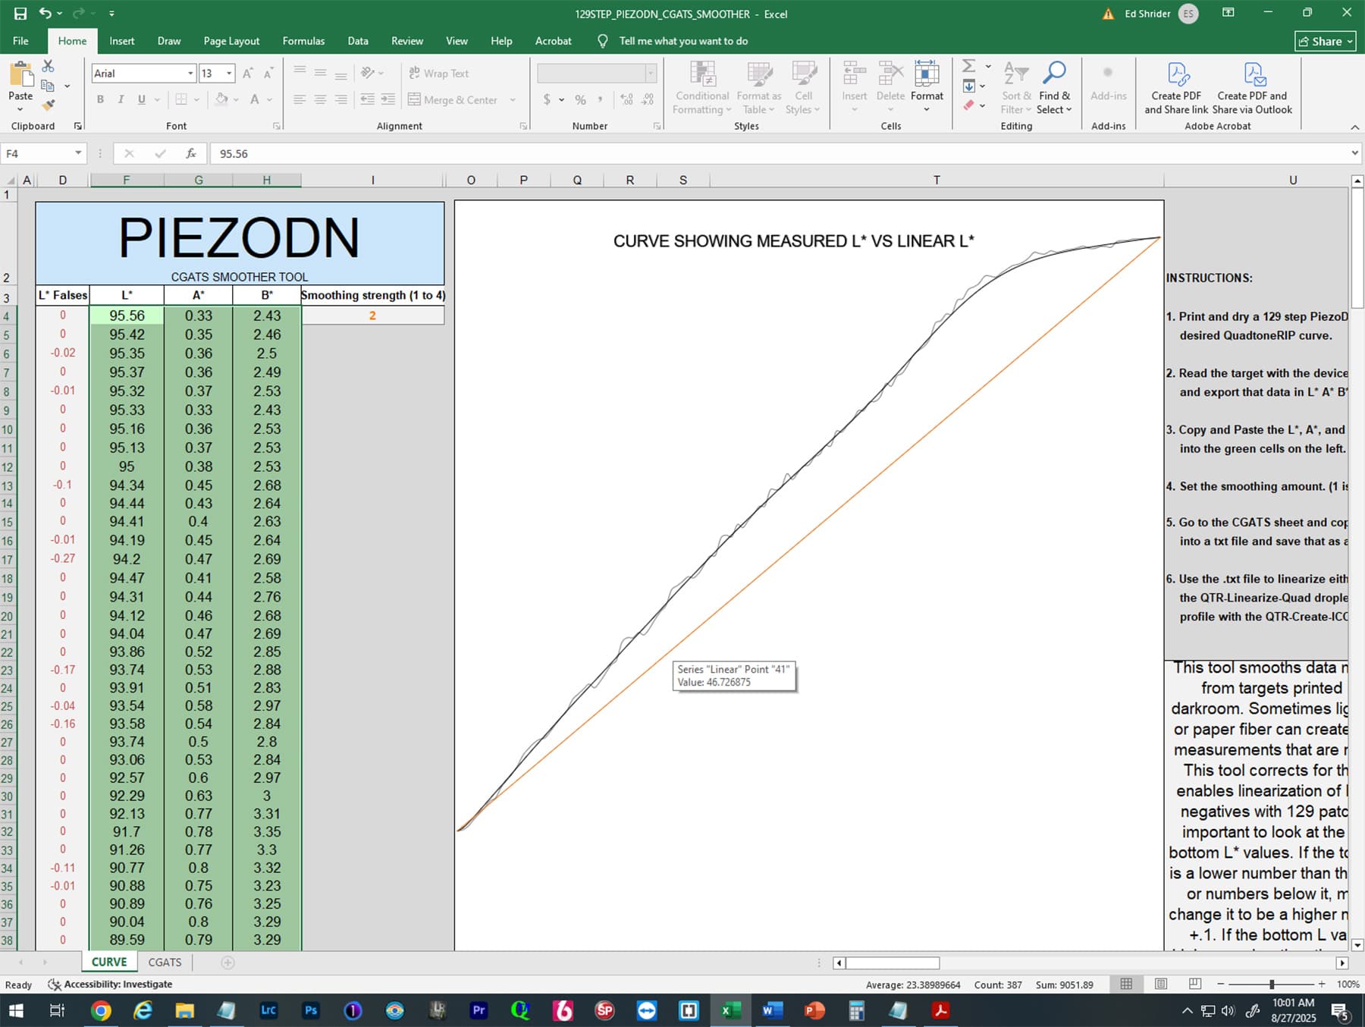Viewport: 1365px width, 1027px height.
Task: Toggle Wrap Text on
Action: (x=439, y=74)
